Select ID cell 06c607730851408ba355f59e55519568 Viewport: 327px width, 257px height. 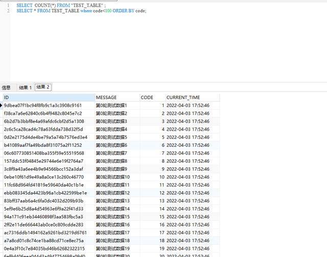point(49,153)
